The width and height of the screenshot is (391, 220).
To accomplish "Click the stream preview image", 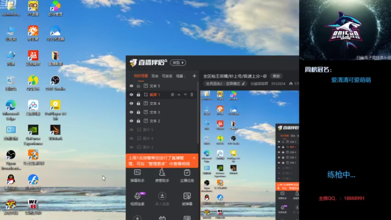I will click(x=250, y=155).
